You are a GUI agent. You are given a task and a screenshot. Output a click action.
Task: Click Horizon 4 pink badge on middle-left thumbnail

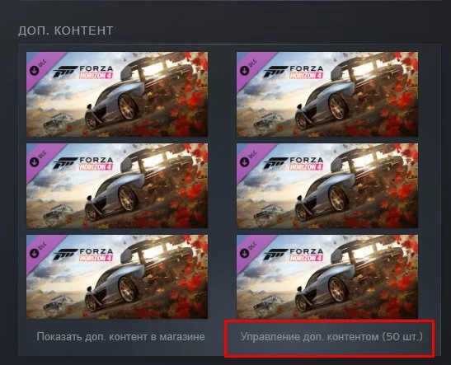click(x=96, y=166)
